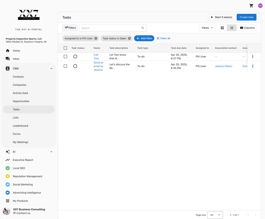Click the AI sparkle icon
265x219 pixels.
tap(8, 152)
